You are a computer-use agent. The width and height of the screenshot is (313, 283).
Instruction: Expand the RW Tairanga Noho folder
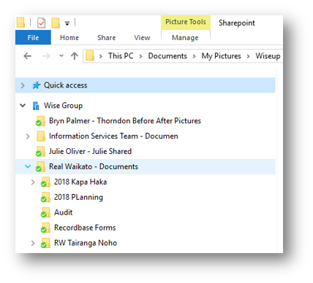[x=33, y=243]
